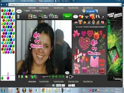Choose the bunny sticker category
This screenshot has height=93, width=124.
89,22
